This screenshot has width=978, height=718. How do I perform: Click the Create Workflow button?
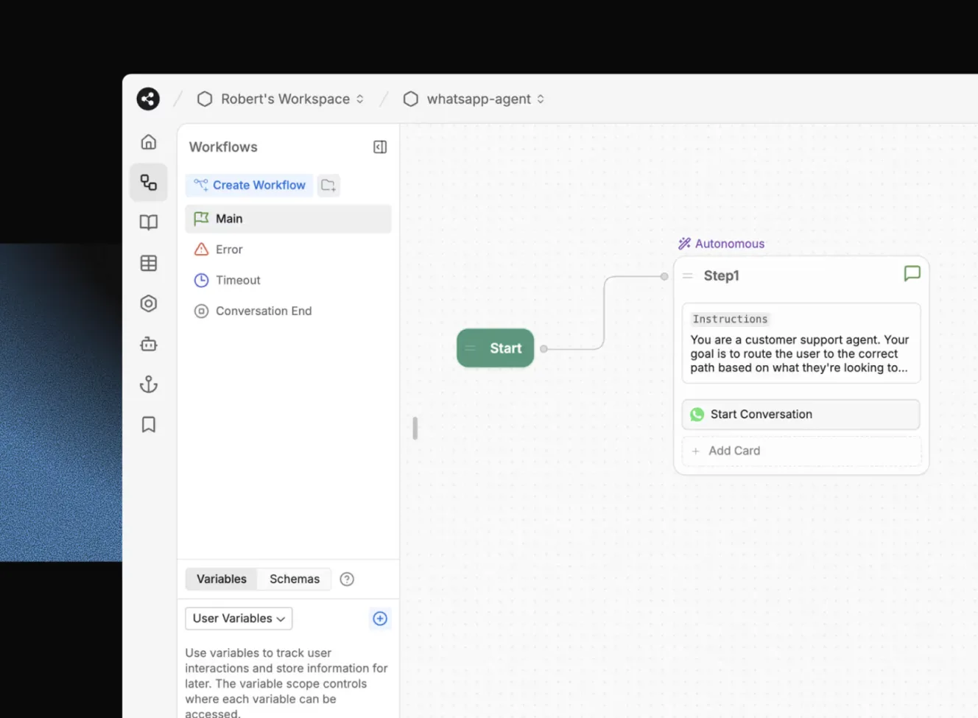(x=250, y=186)
